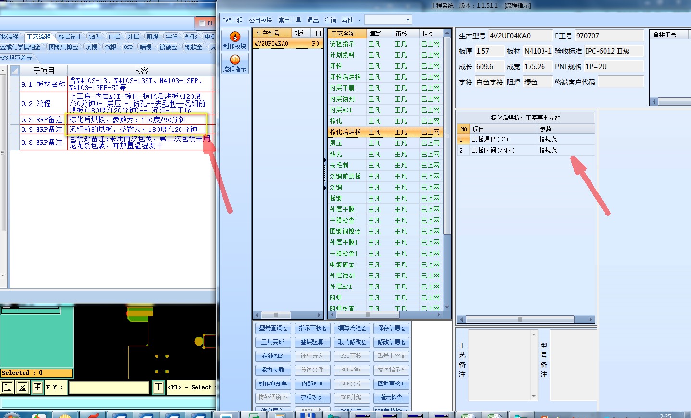
Task: Click the 在线WIP button
Action: (273, 356)
